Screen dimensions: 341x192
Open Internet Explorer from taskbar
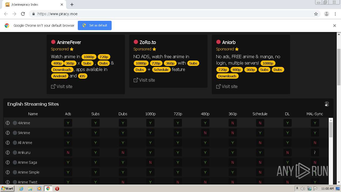pyautogui.click(x=21, y=189)
